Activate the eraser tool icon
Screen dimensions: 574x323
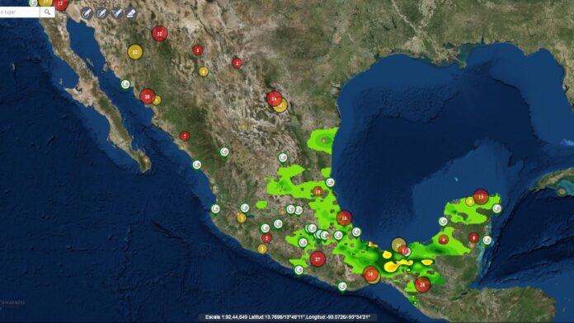[x=131, y=13]
